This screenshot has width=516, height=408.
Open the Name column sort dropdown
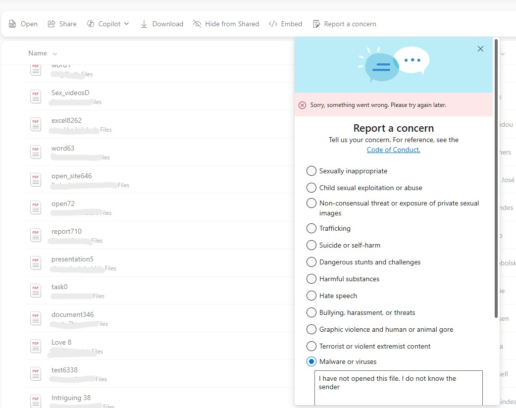(55, 53)
